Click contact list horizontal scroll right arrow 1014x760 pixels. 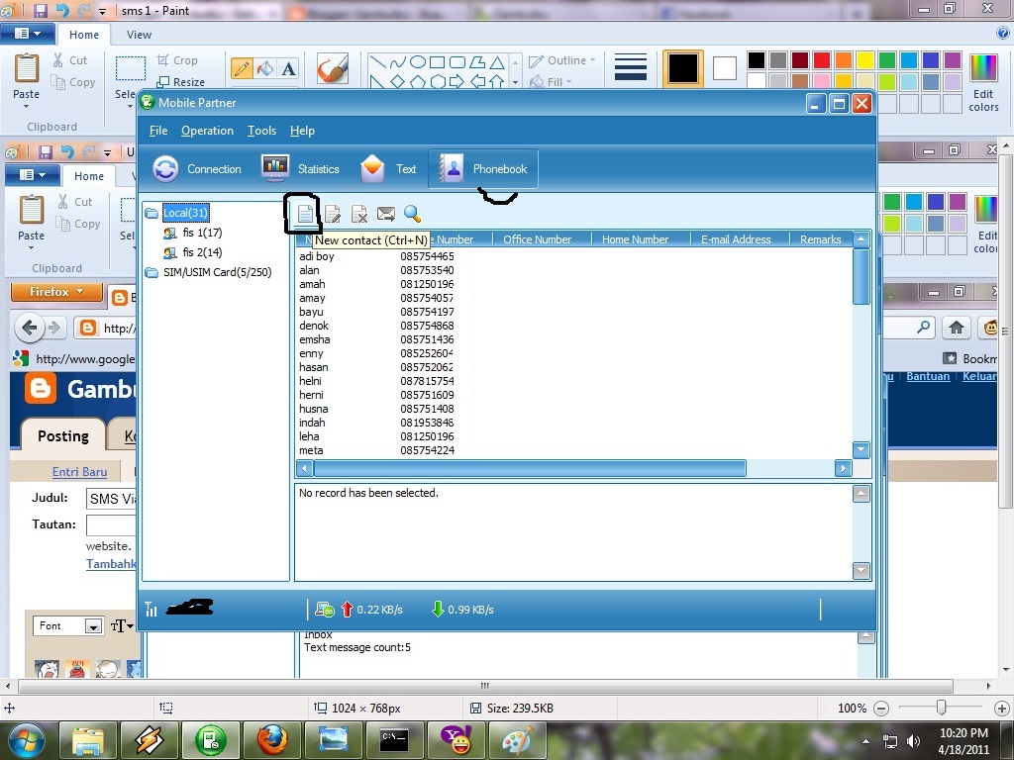(843, 468)
